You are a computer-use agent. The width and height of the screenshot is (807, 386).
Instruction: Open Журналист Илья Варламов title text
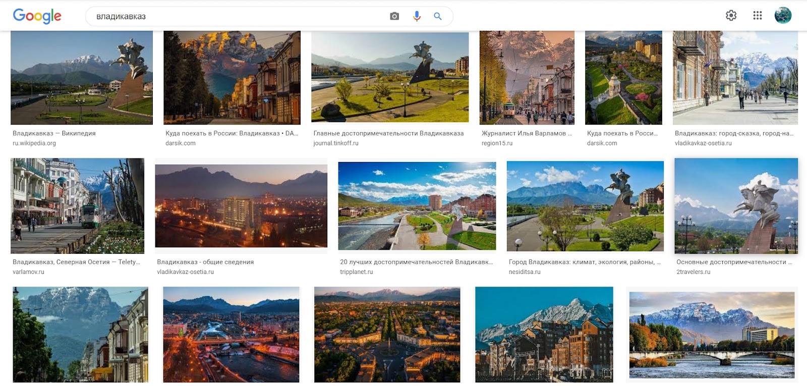[527, 133]
